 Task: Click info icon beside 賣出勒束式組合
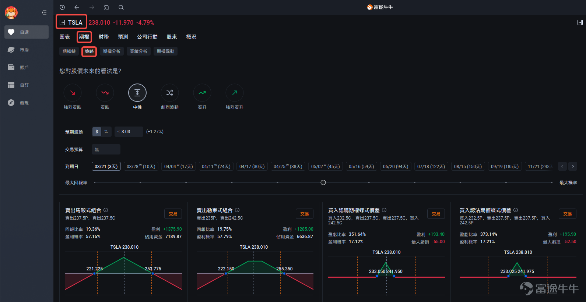pyautogui.click(x=237, y=210)
